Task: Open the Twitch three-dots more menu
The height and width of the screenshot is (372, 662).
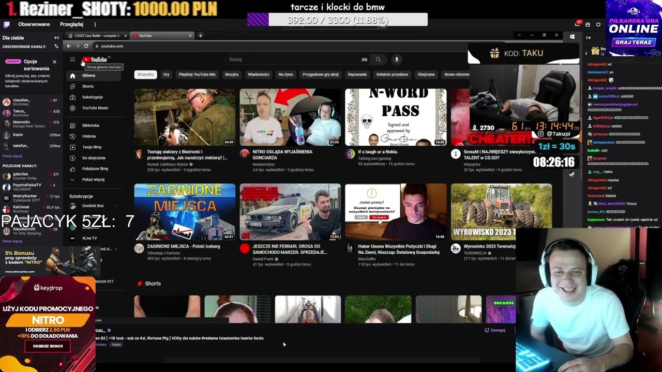Action: tap(95, 24)
